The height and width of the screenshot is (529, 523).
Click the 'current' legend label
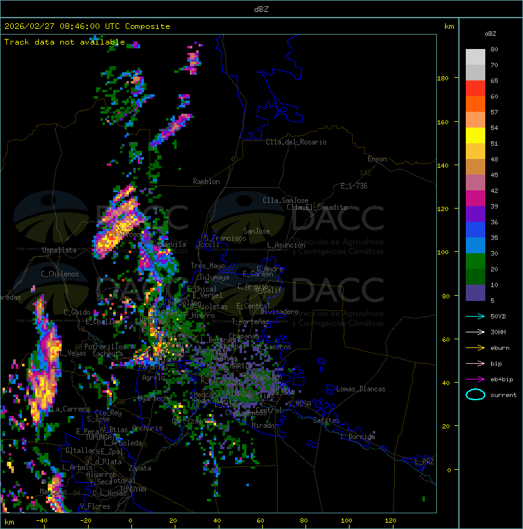[504, 395]
